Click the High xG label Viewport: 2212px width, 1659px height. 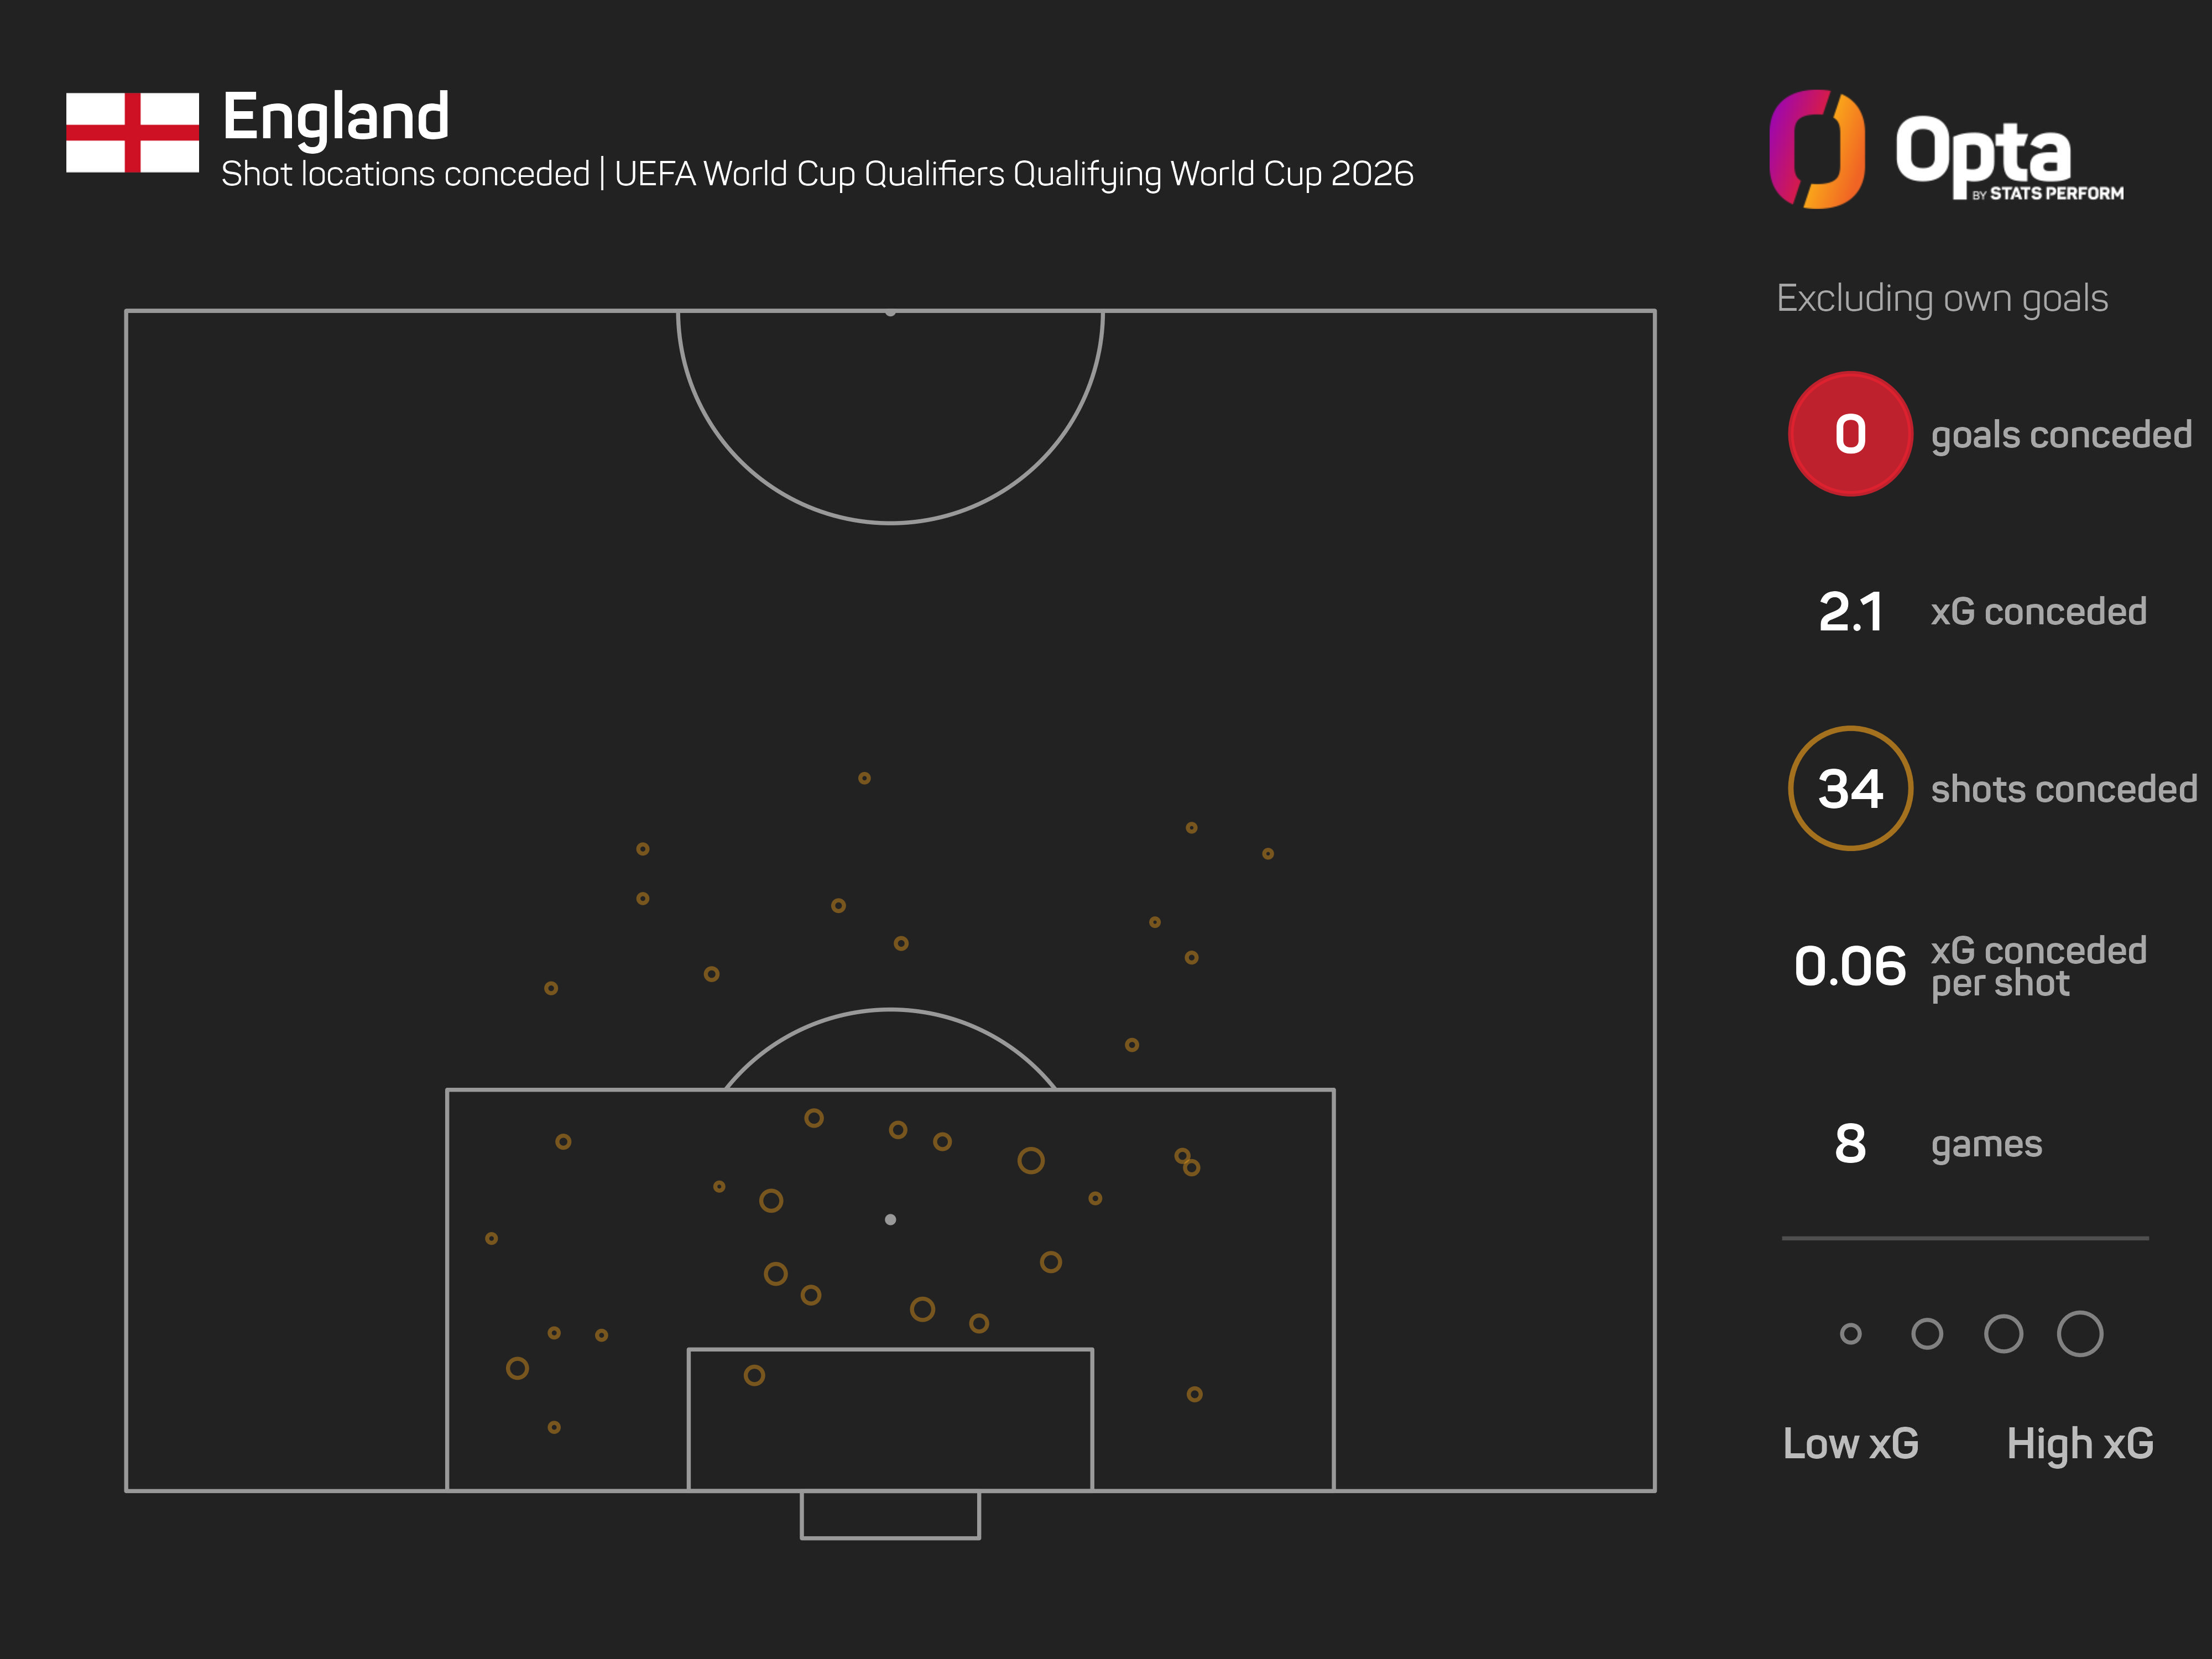(x=2079, y=1443)
